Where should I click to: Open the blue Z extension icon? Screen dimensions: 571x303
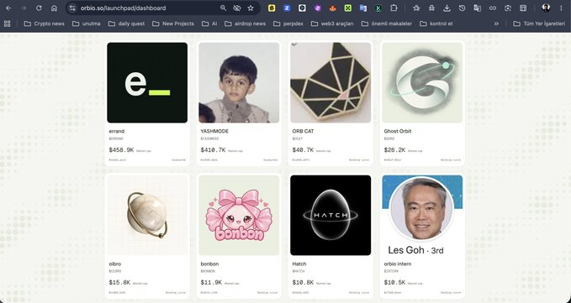tap(287, 8)
